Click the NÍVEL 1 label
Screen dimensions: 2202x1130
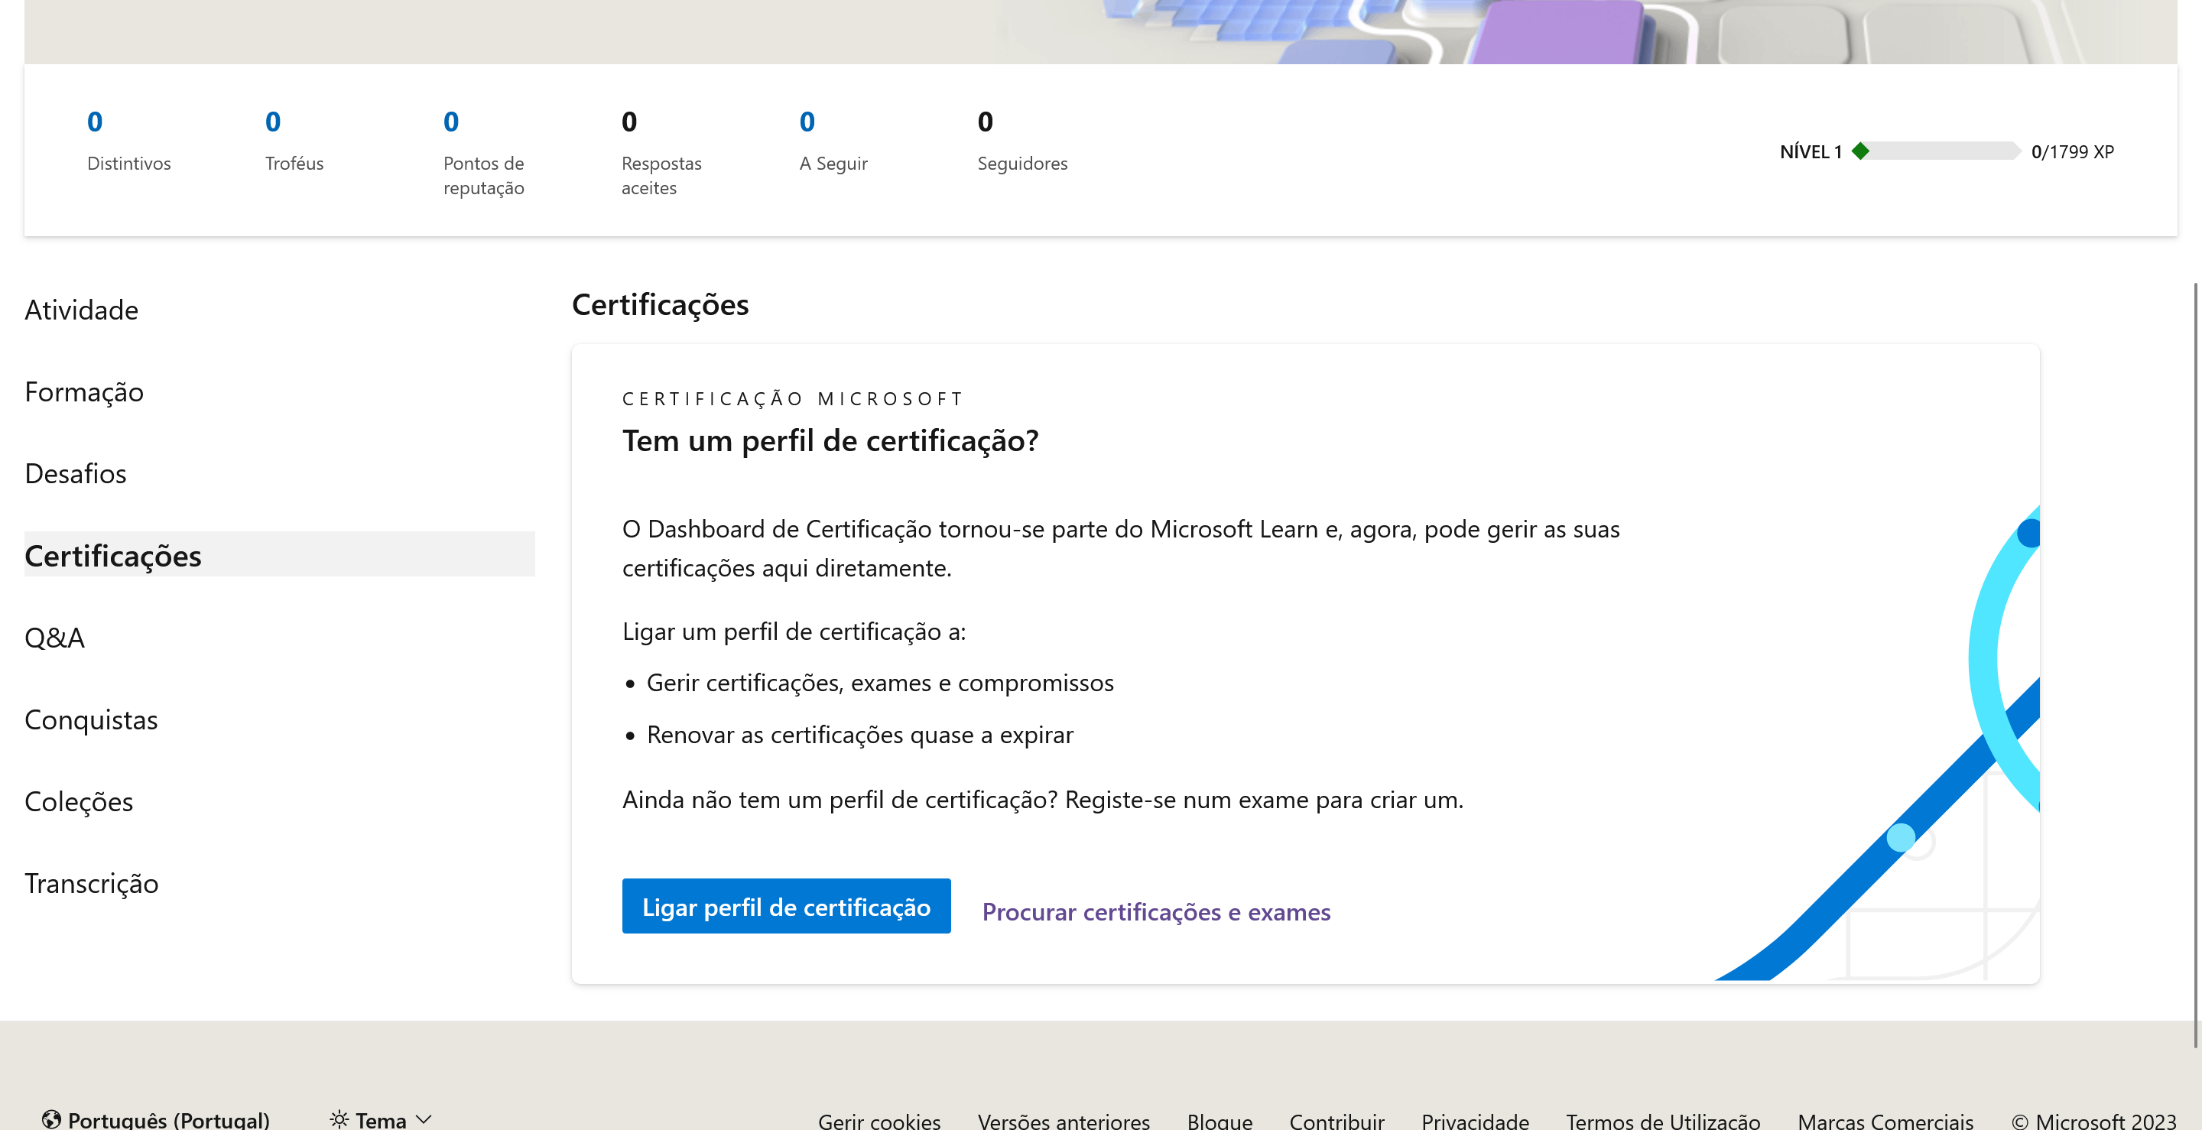[x=1811, y=151]
